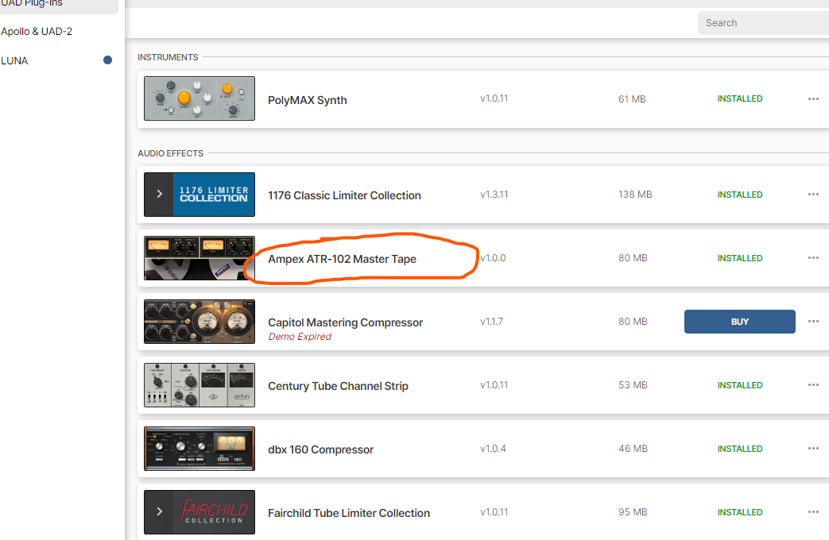
Task: Select UAD Plug-Ins in the sidebar
Action: click(x=31, y=4)
